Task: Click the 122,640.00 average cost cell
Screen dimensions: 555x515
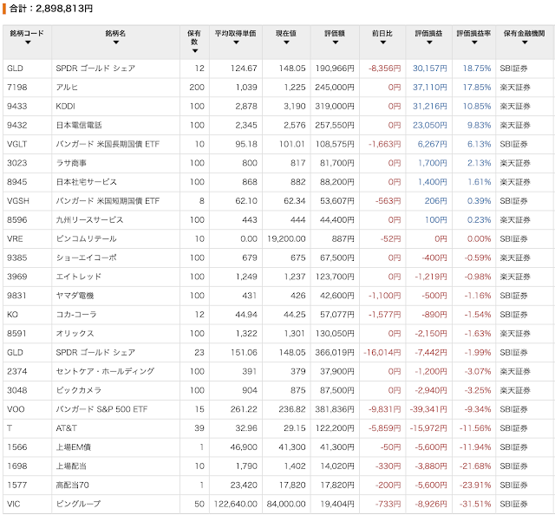Action: point(235,504)
